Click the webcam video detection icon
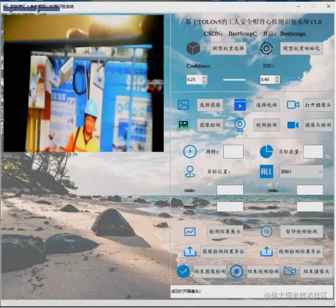Image resolution: width=336 pixels, height=308 pixels. pos(240,125)
